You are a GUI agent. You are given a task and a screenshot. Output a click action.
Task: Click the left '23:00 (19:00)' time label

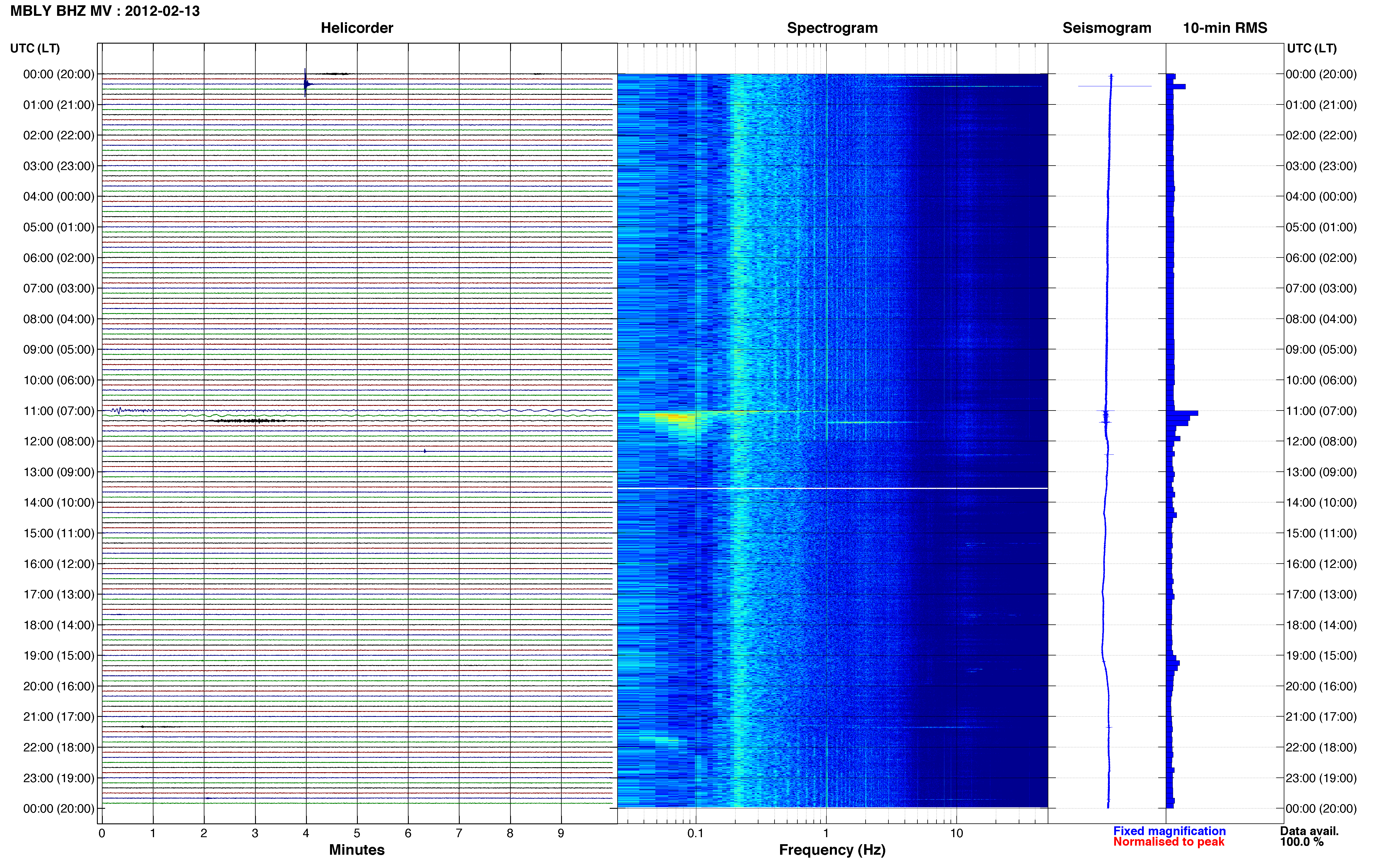click(x=59, y=778)
